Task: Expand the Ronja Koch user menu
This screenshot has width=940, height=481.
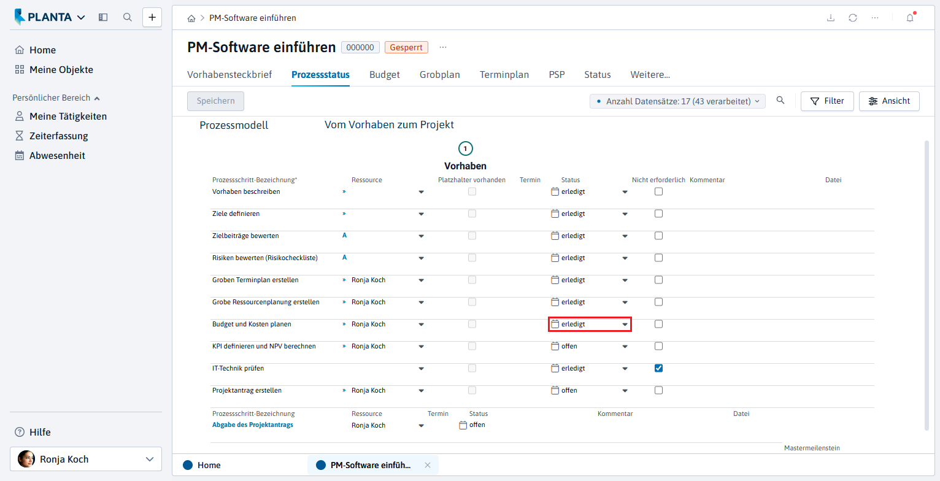Action: point(86,459)
